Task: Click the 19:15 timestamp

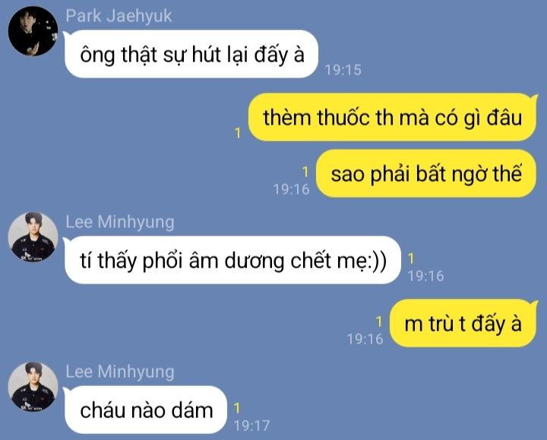Action: [x=343, y=70]
